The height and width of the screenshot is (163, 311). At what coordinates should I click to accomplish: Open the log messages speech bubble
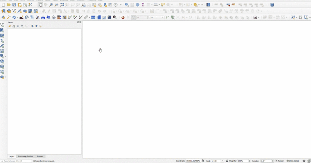[x=304, y=161]
